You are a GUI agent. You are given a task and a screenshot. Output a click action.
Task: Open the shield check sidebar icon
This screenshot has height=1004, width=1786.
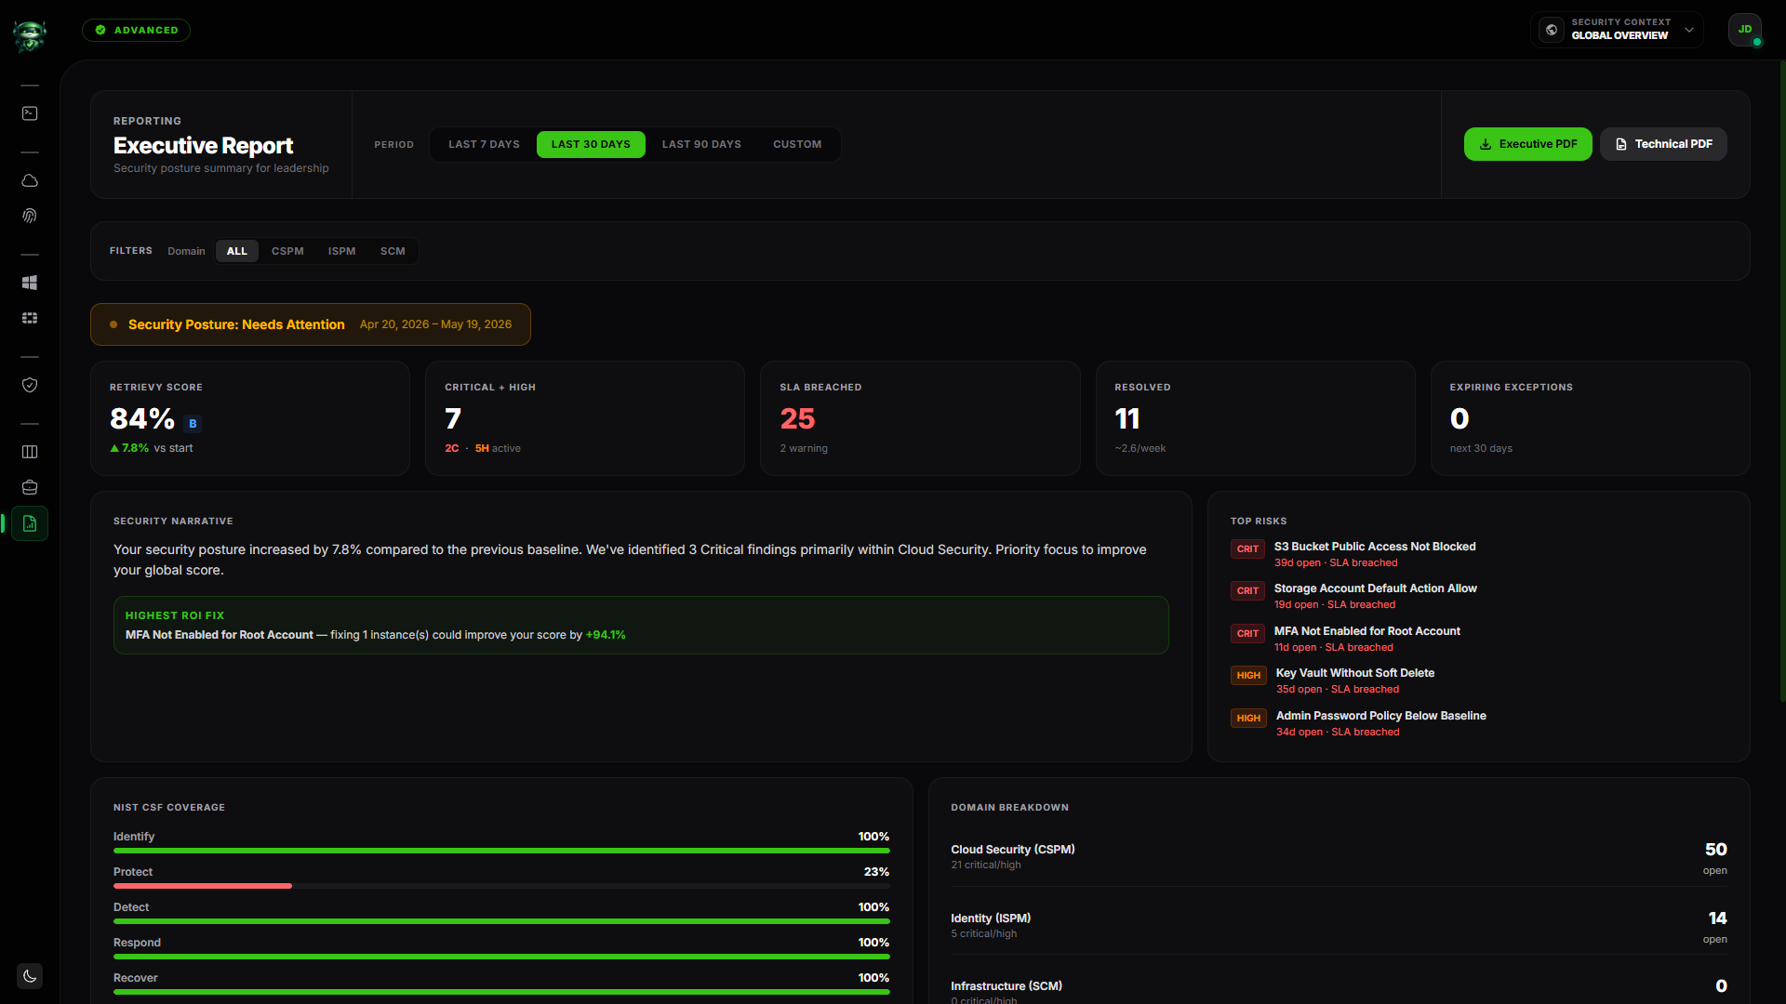pos(30,385)
